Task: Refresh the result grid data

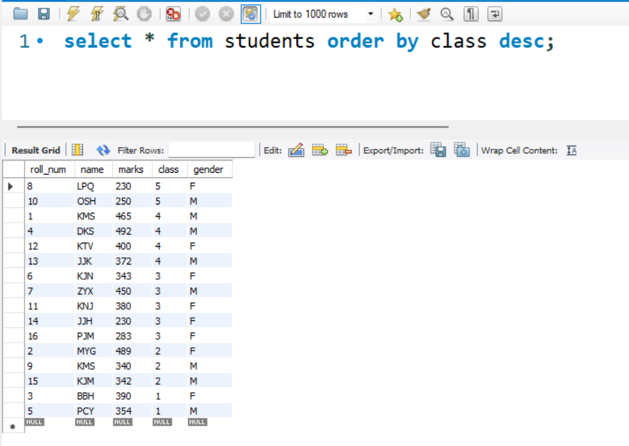Action: tap(103, 150)
